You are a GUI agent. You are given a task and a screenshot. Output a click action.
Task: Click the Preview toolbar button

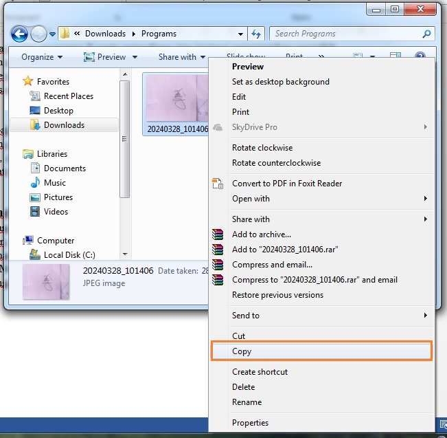click(x=105, y=57)
